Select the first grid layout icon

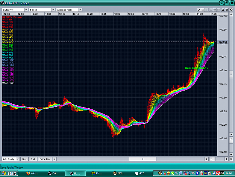point(211,10)
